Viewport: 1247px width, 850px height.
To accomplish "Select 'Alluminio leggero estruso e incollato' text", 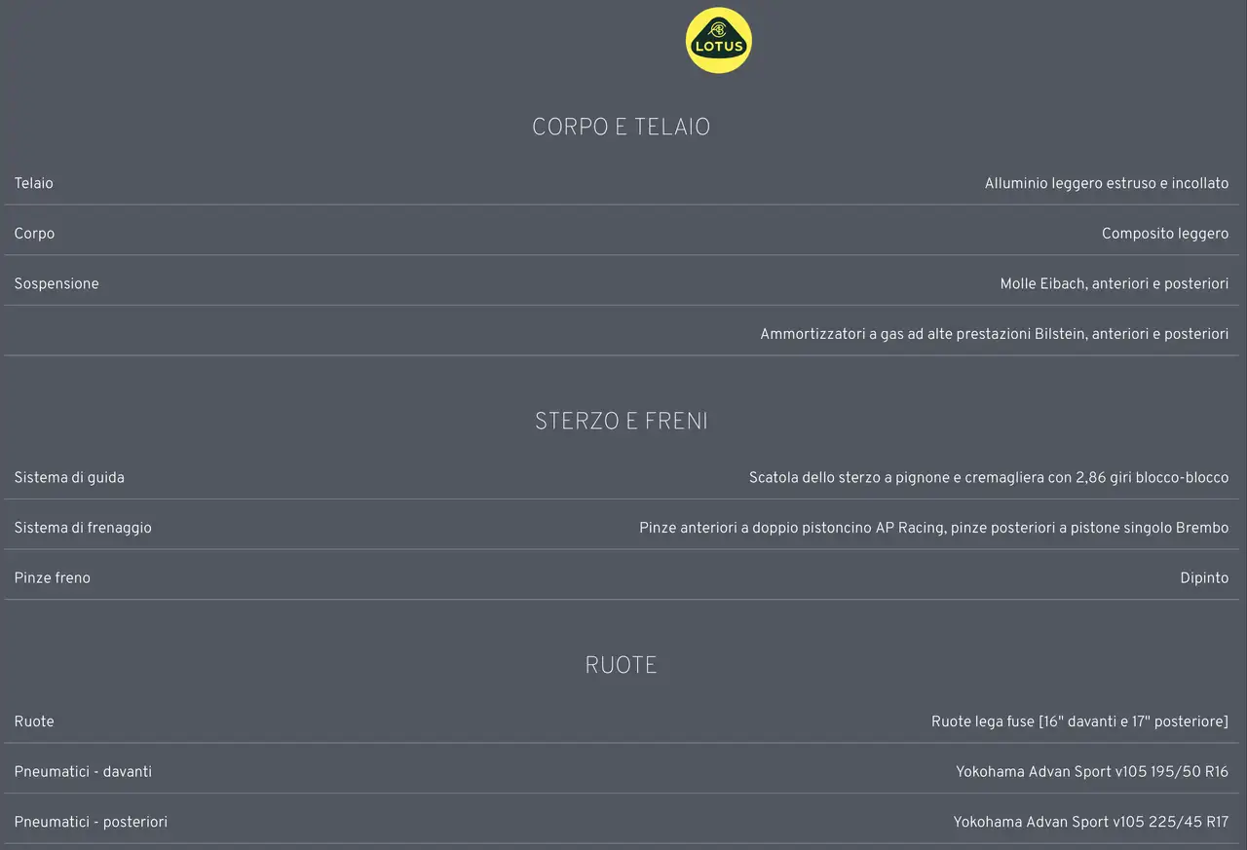I will (1107, 183).
